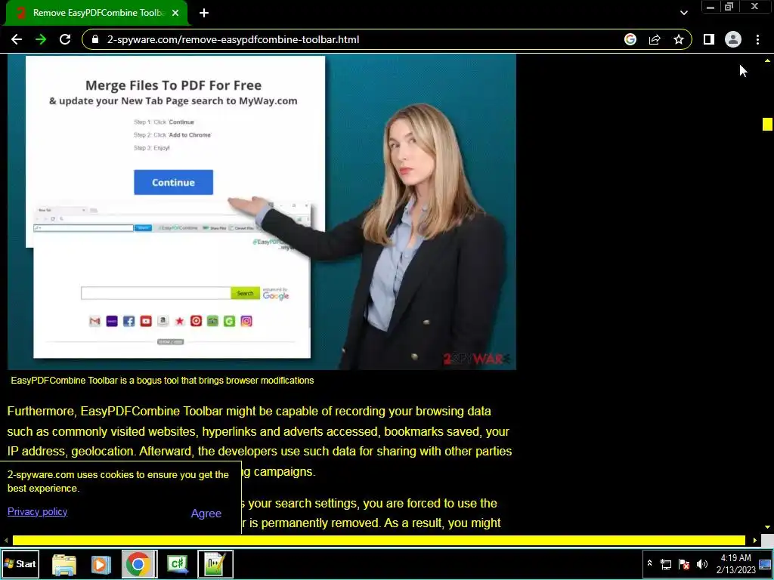Screen dimensions: 774x580
Task: Click the Show desktop button
Action: pos(766,564)
